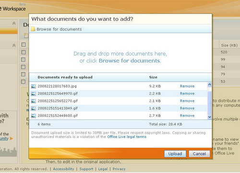The image size is (240, 173).
Task: Open the Accessibility footer link
Action: 63,169
